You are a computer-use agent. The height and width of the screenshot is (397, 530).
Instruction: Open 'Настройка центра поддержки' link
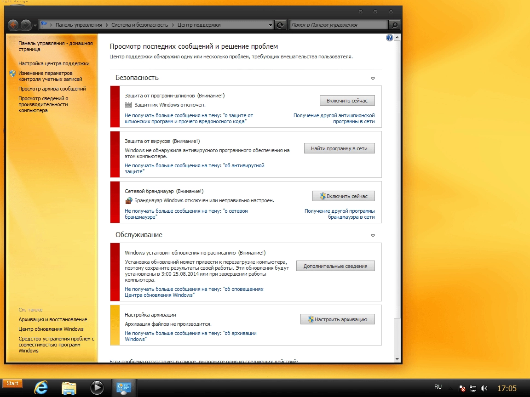coord(54,63)
